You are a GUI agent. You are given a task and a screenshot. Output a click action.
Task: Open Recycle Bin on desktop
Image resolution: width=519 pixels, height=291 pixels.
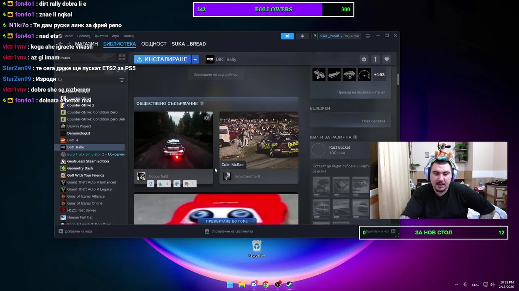(x=257, y=249)
